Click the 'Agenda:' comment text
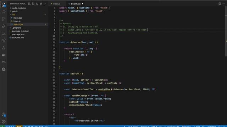This screenshot has height=127, width=227. 67,24
